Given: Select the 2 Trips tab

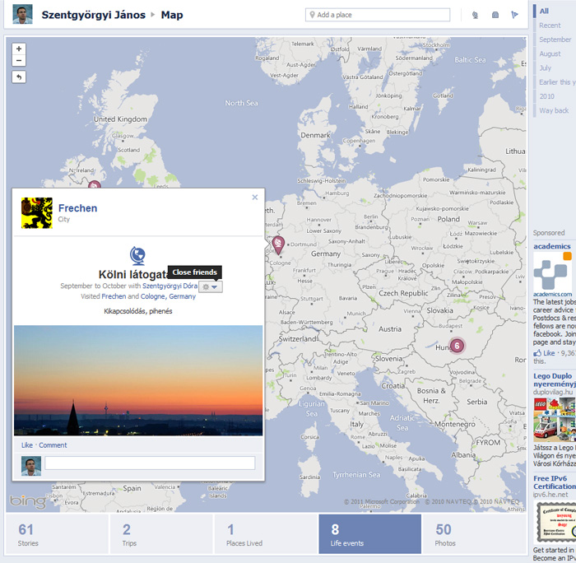Looking at the screenshot, I should (161, 534).
